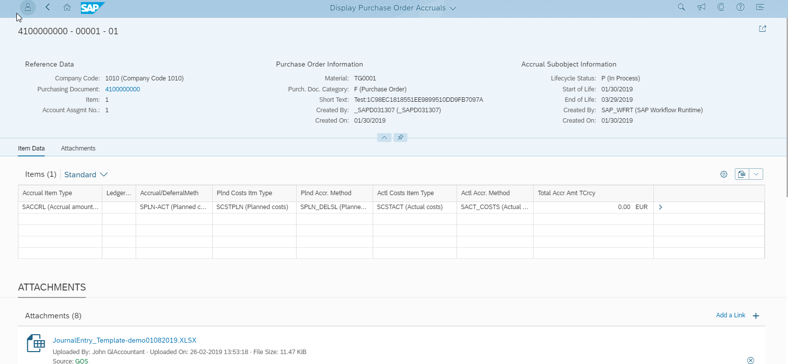
Task: Click the Ledger column header
Action: point(119,193)
